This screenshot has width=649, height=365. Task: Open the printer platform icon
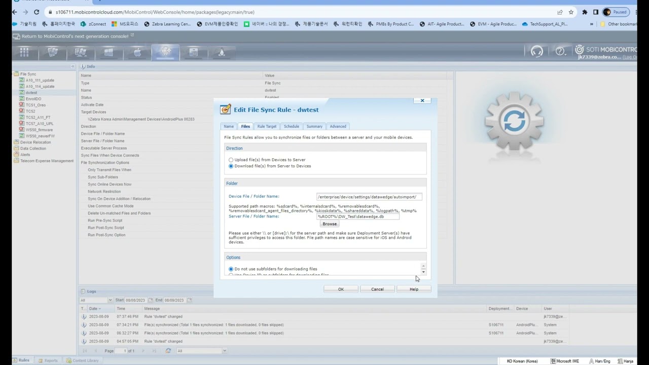point(193,52)
